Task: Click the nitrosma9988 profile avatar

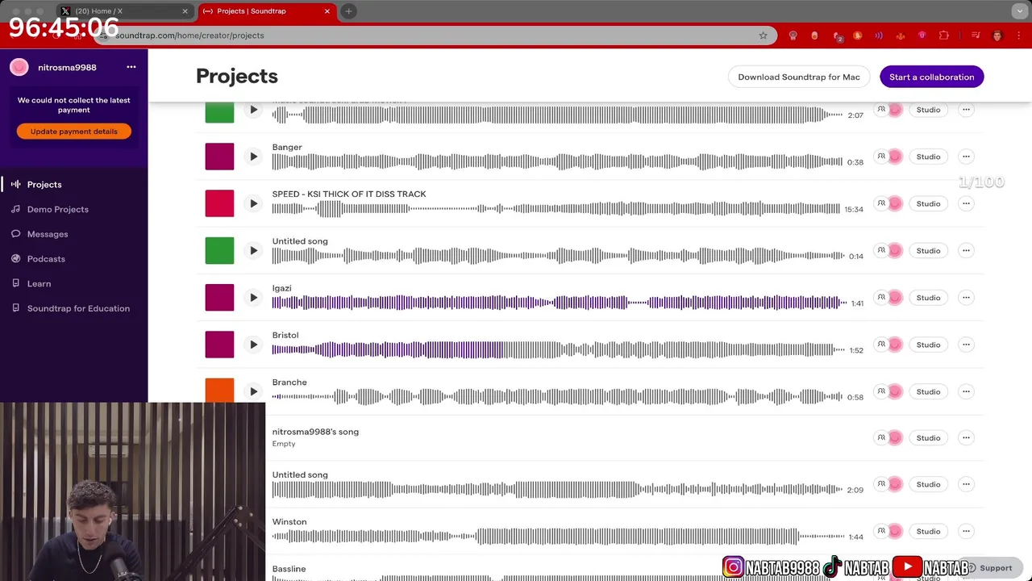Action: click(x=19, y=68)
